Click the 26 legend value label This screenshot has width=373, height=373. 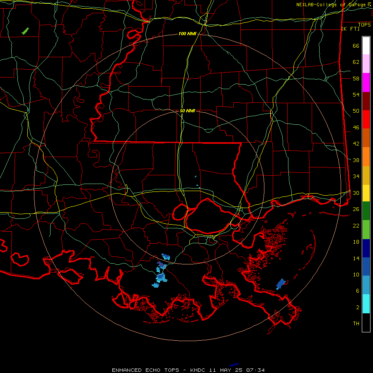click(x=356, y=209)
